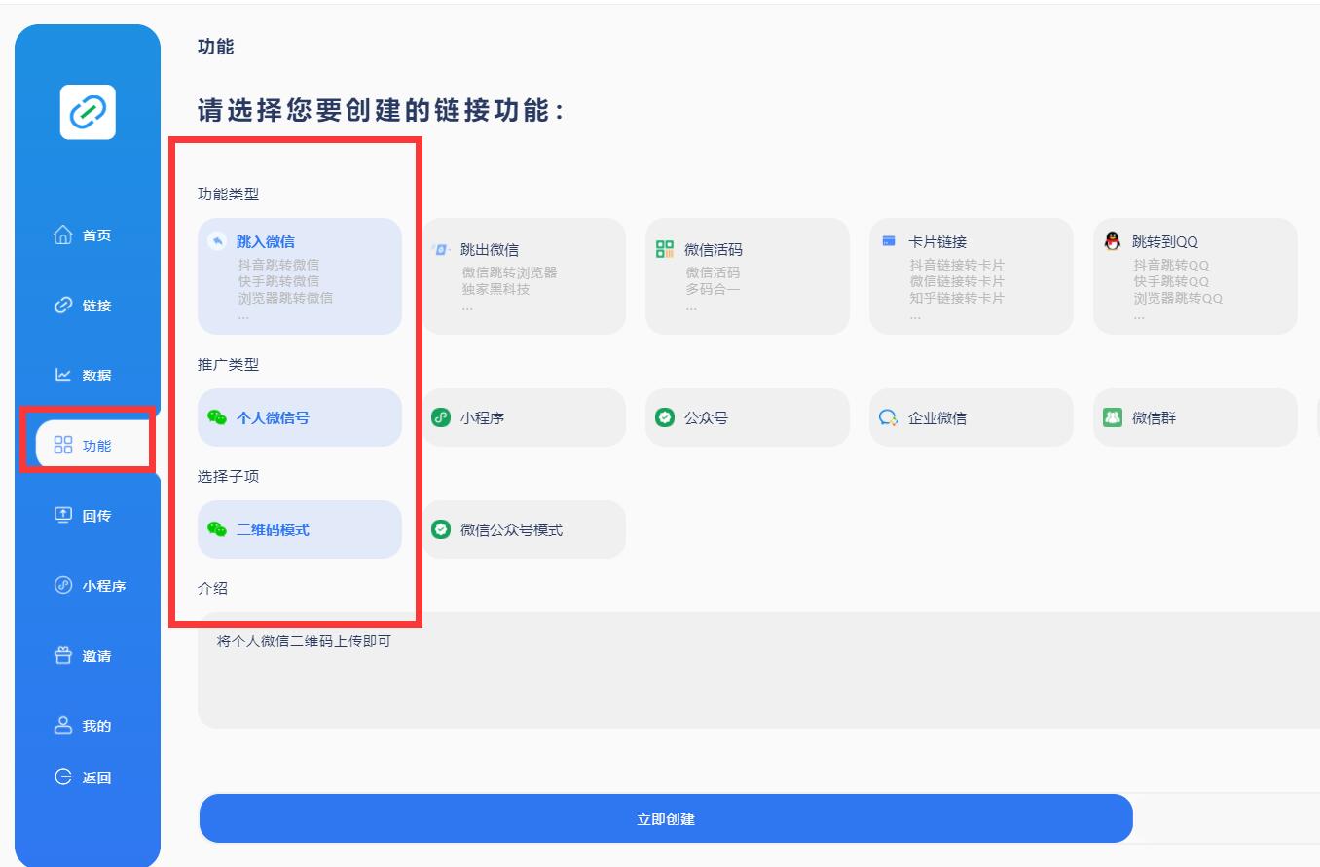Choose the 卡片链接 function type
1320x867 pixels.
coord(972,276)
